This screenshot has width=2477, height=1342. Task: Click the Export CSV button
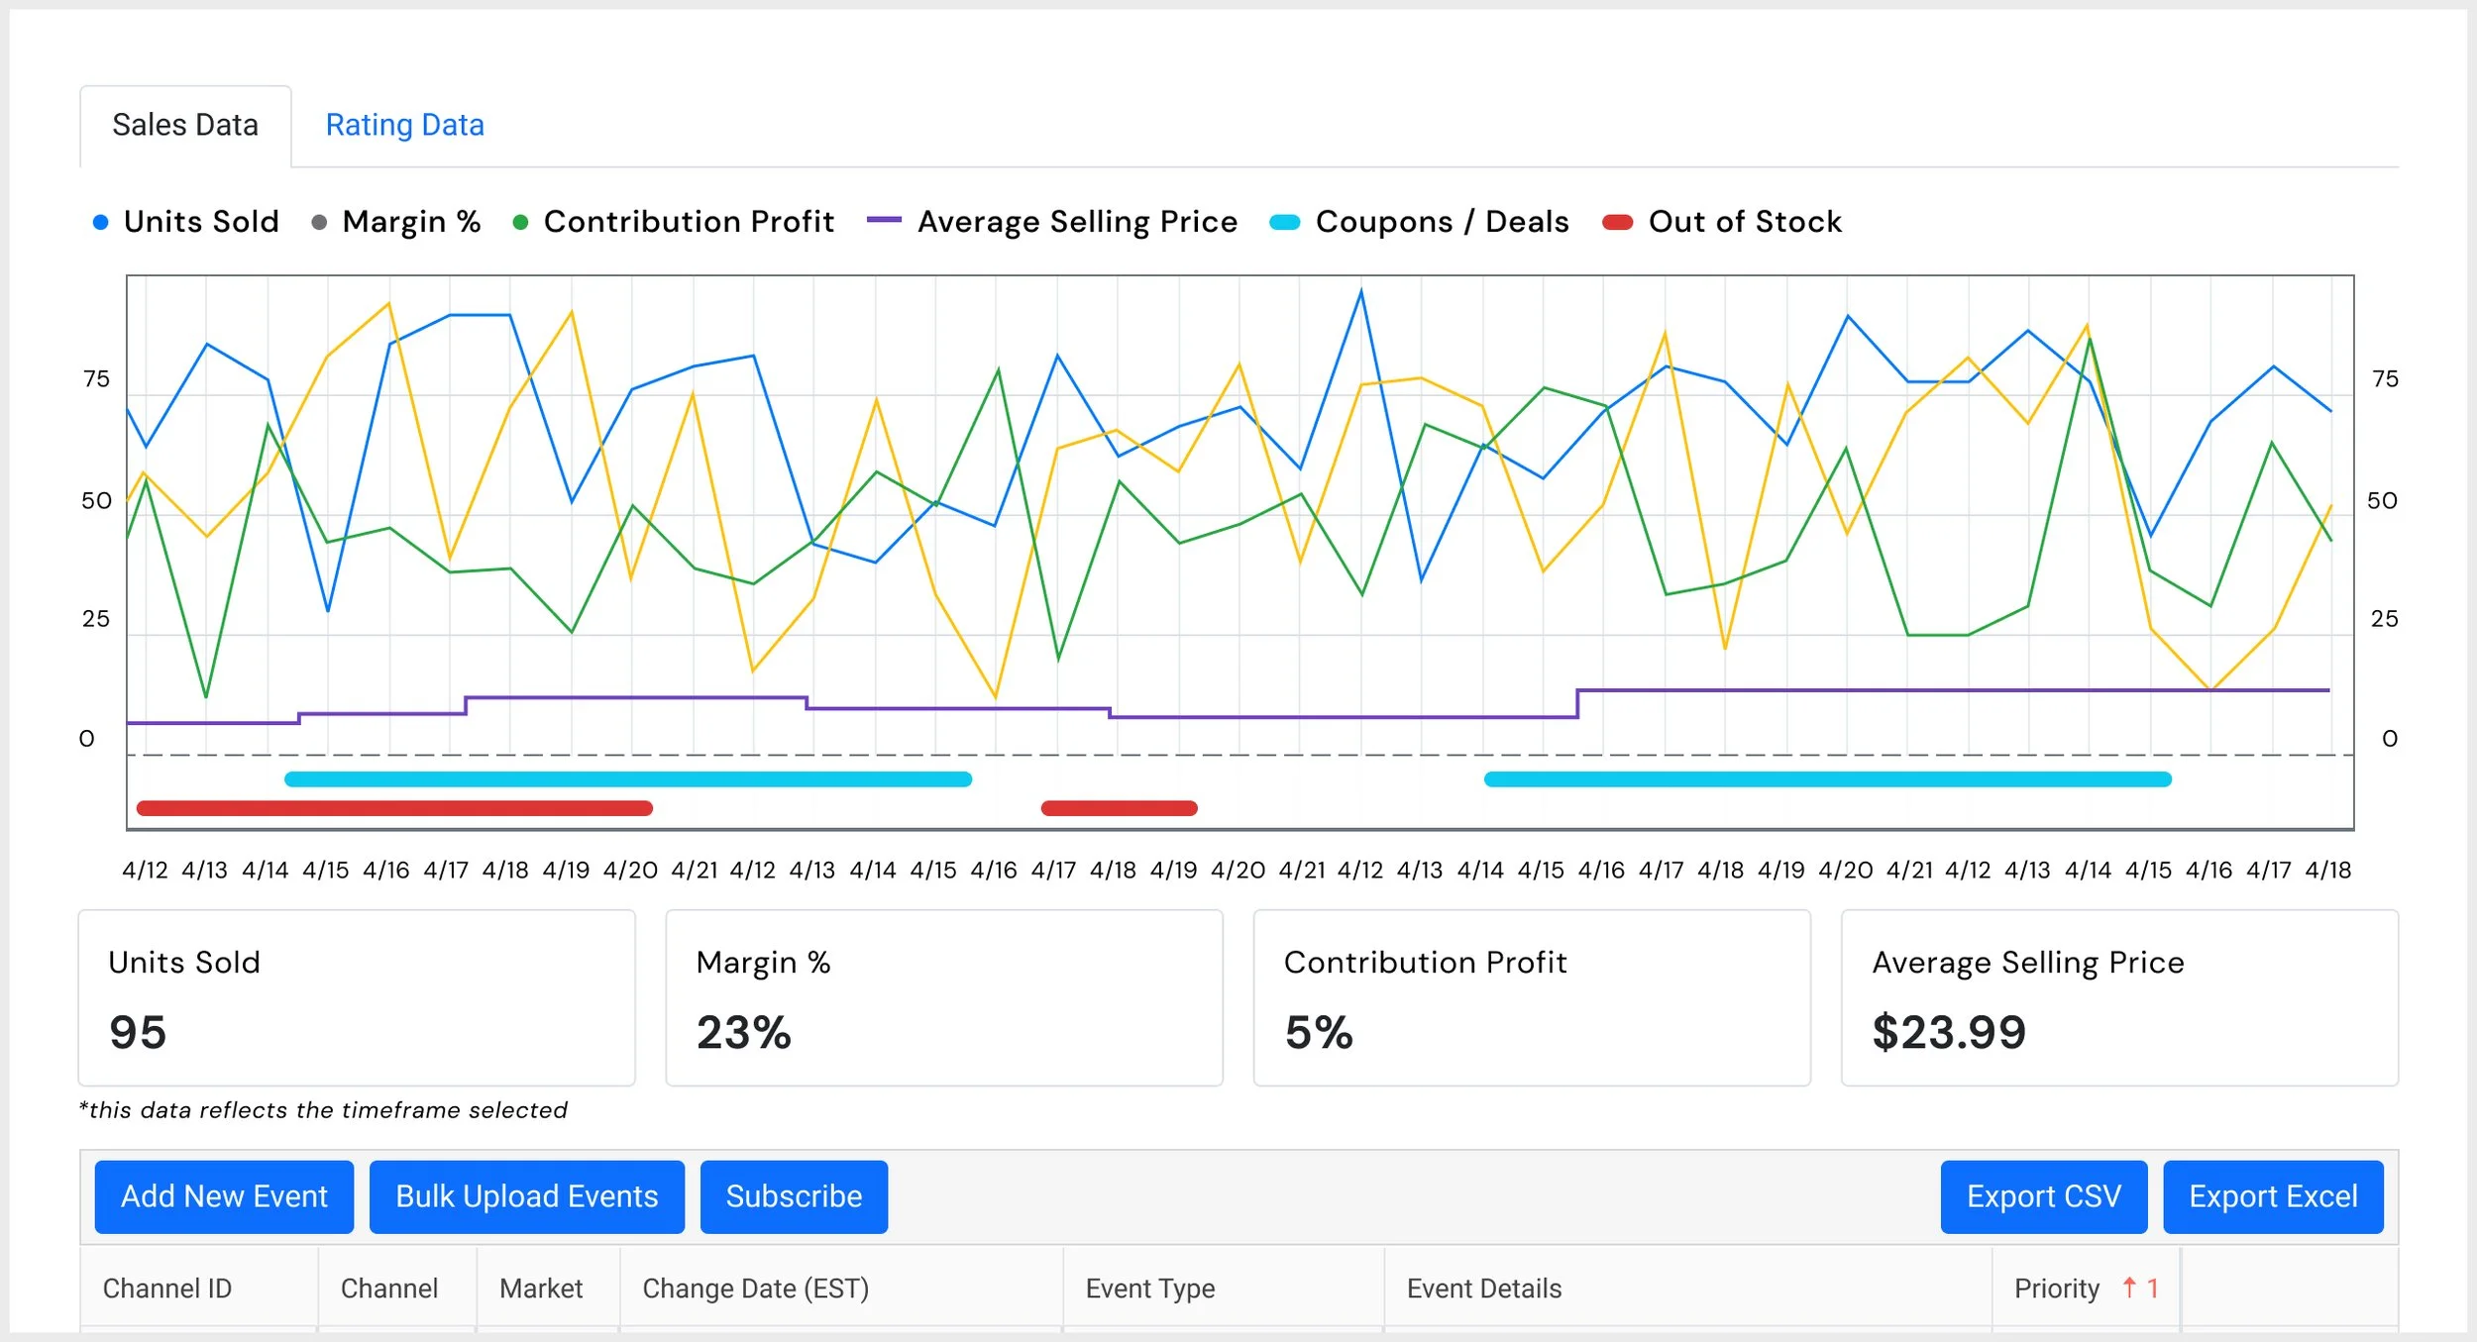2043,1196
